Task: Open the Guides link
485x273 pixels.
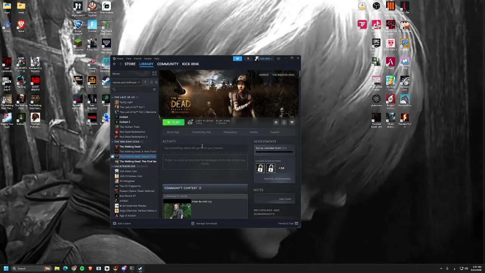Action: pos(254,132)
